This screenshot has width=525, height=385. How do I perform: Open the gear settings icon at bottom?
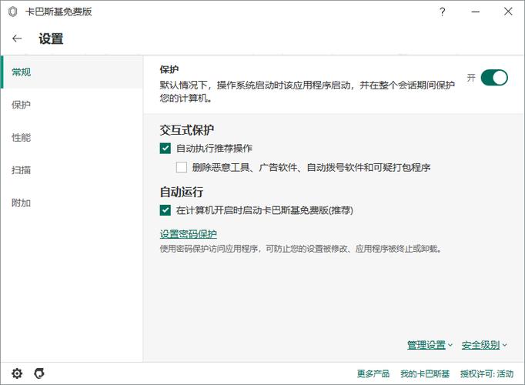(17, 373)
